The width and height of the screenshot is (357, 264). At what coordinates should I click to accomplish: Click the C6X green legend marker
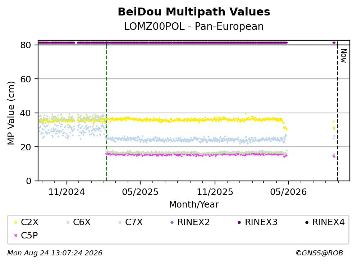(x=68, y=222)
